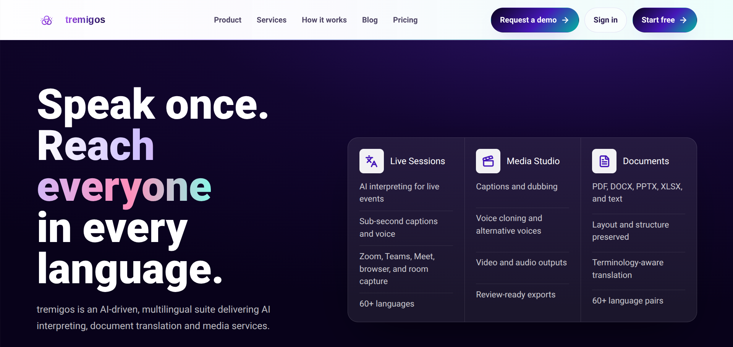Click the tremigos logo icon
This screenshot has width=733, height=347.
[x=47, y=20]
